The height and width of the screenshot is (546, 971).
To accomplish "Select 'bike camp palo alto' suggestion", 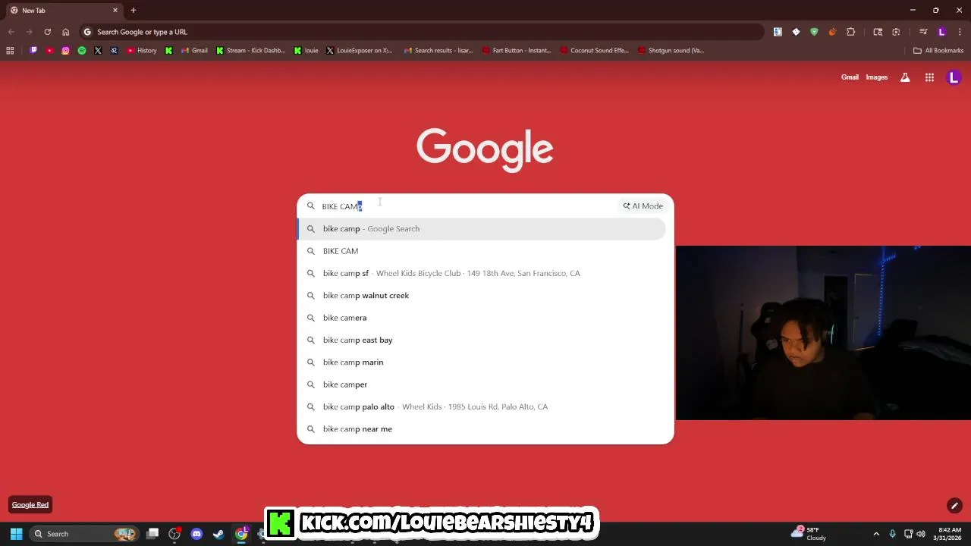I will click(x=482, y=406).
